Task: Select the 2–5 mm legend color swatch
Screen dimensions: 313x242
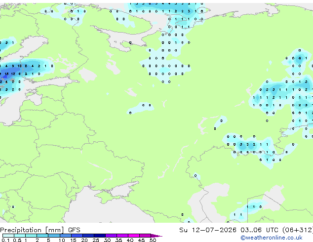Action: click(42, 236)
